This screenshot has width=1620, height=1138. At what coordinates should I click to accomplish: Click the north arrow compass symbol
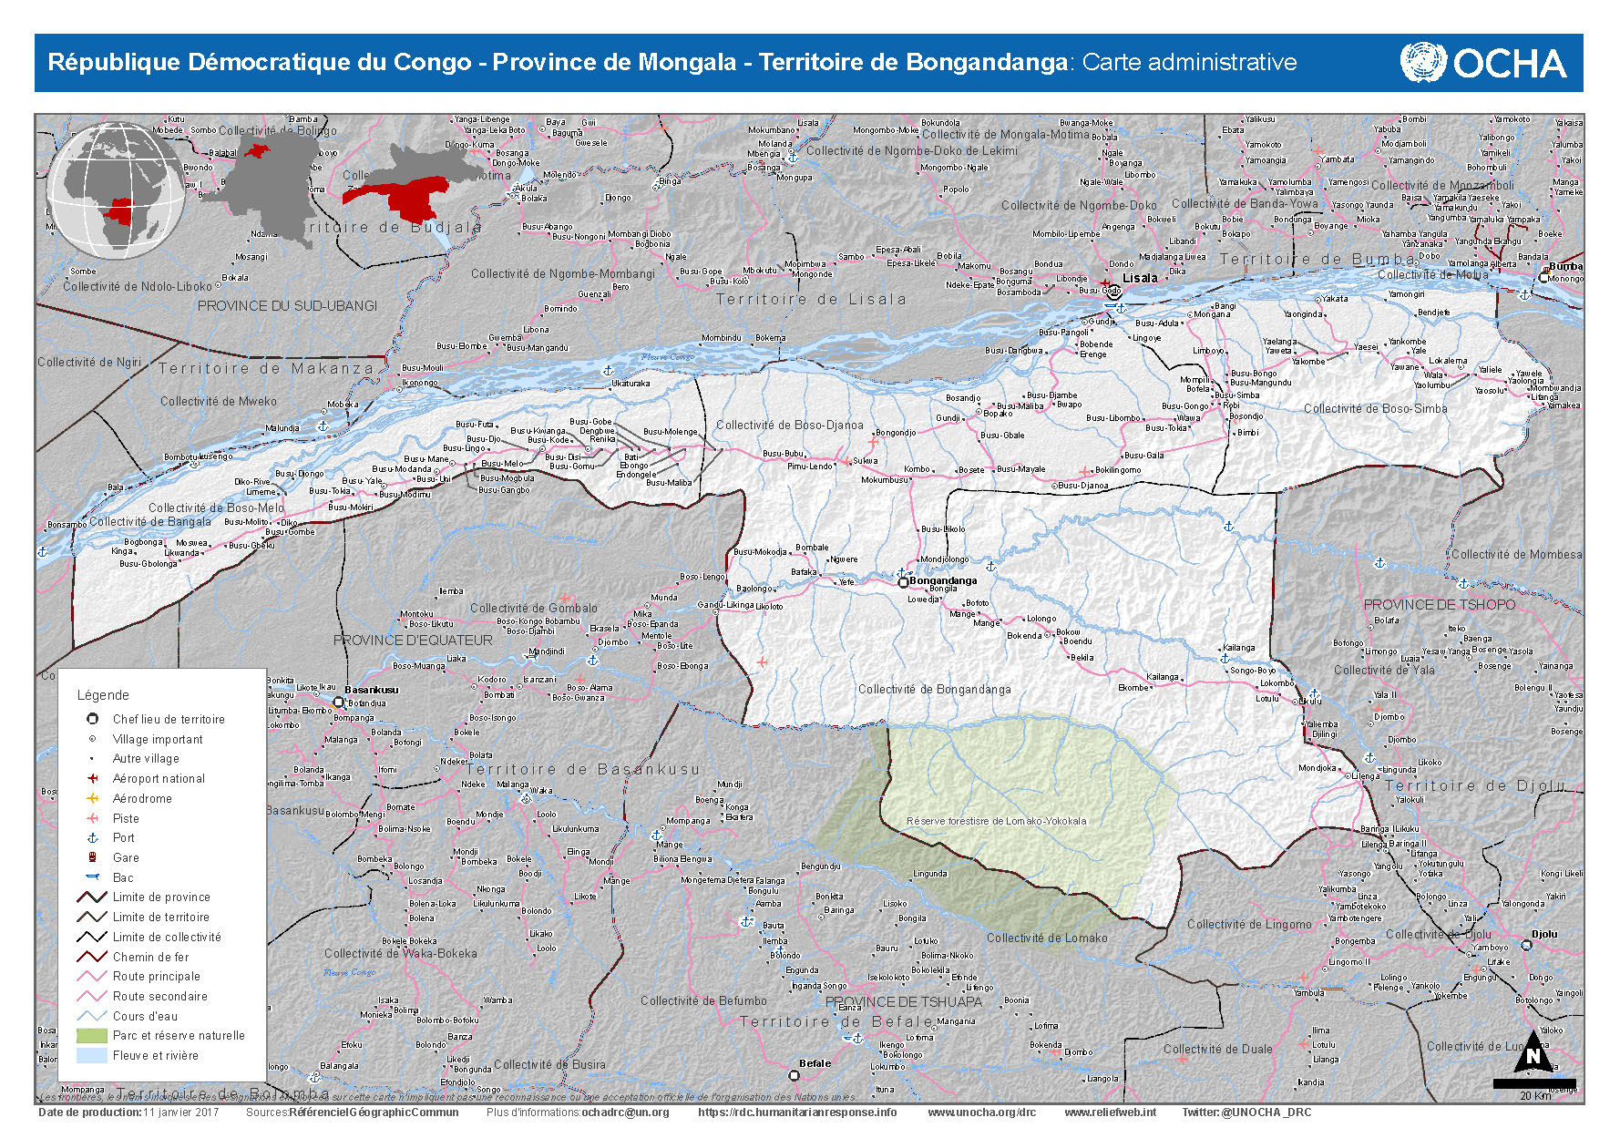[x=1533, y=1053]
